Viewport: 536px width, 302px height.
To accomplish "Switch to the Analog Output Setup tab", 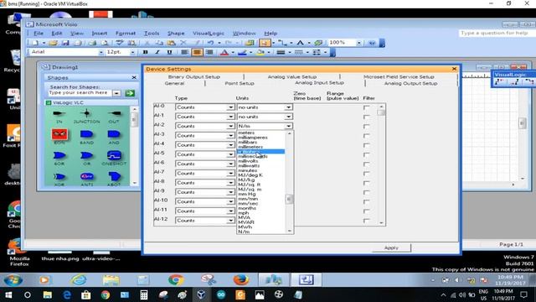I will (x=410, y=83).
